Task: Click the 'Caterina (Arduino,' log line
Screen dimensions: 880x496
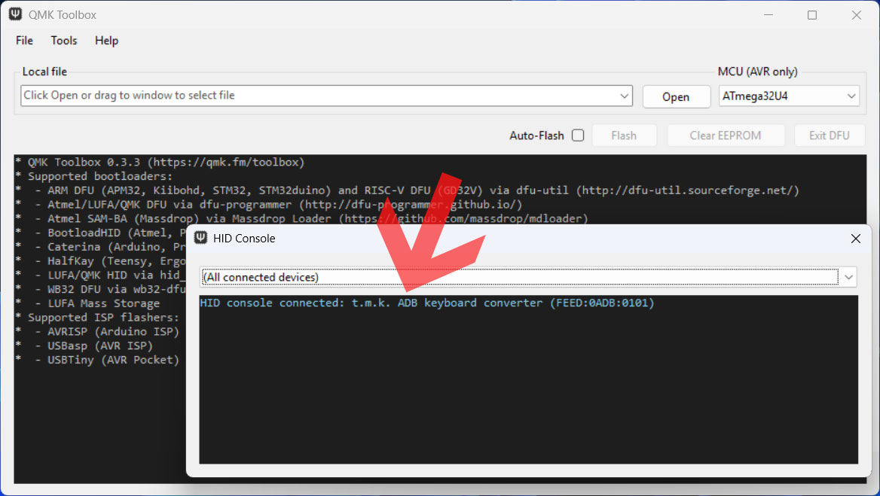Action: pos(100,247)
